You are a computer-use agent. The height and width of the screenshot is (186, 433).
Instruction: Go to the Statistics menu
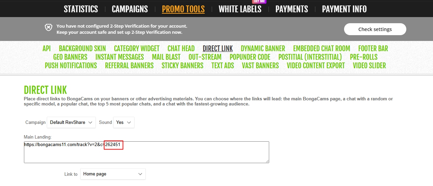pos(81,9)
